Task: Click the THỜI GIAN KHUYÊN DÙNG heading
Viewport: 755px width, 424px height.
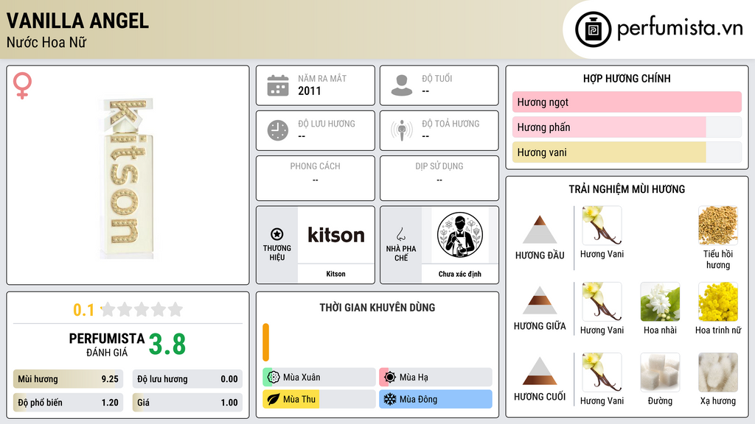Action: [377, 308]
